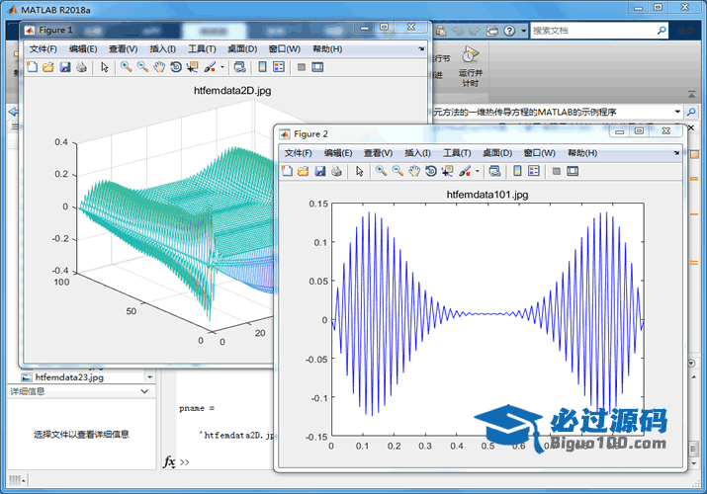Collapse MATLAB toolstrip with the arrow
The height and width of the screenshot is (494, 707).
(x=691, y=94)
